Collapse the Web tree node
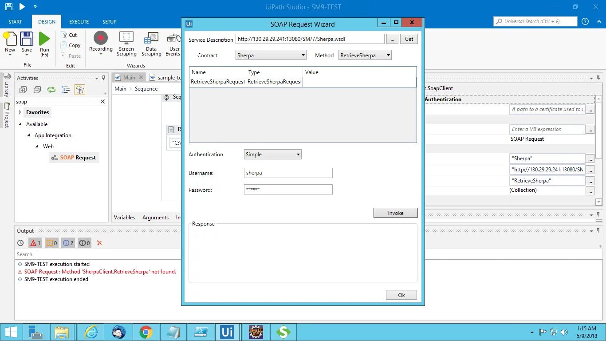 tap(37, 147)
